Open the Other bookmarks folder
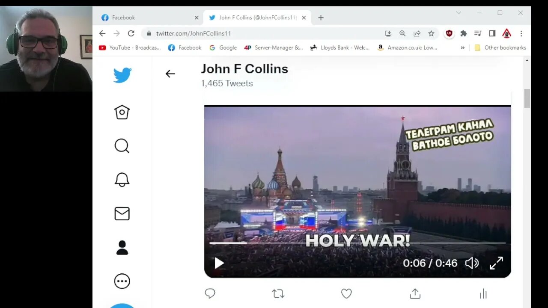The width and height of the screenshot is (548, 308). tap(500, 48)
